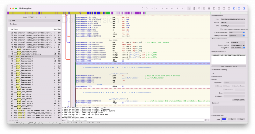255x134 pixels.
Task: Click the Manage Types button
Action: [238, 100]
